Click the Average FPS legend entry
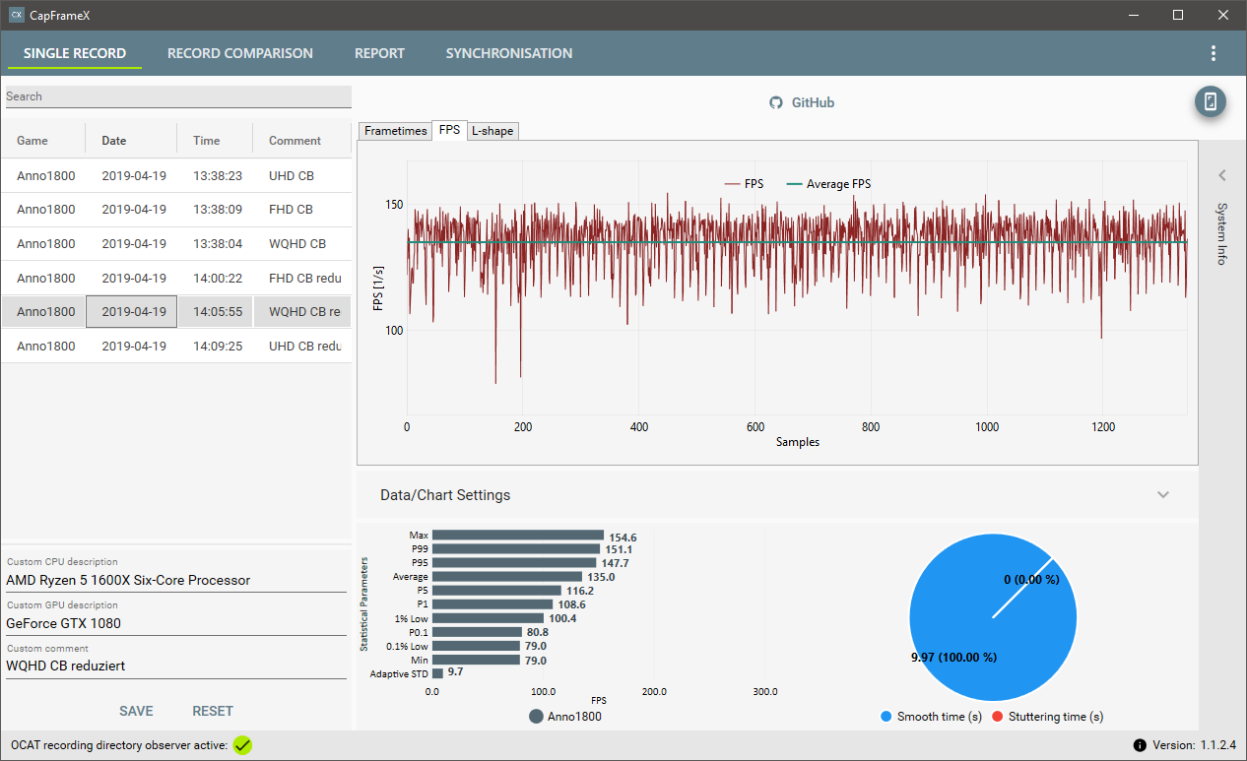 coord(828,184)
